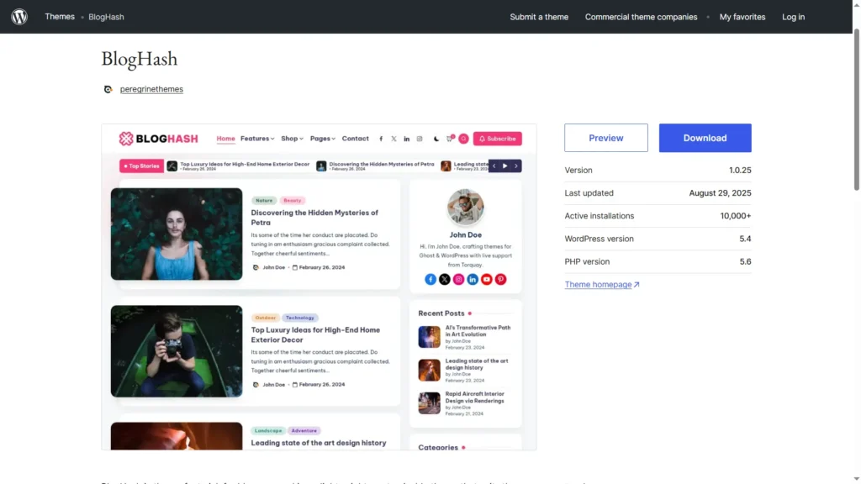Click the WordPress logo icon
This screenshot has height=484, width=861.
coord(19,17)
